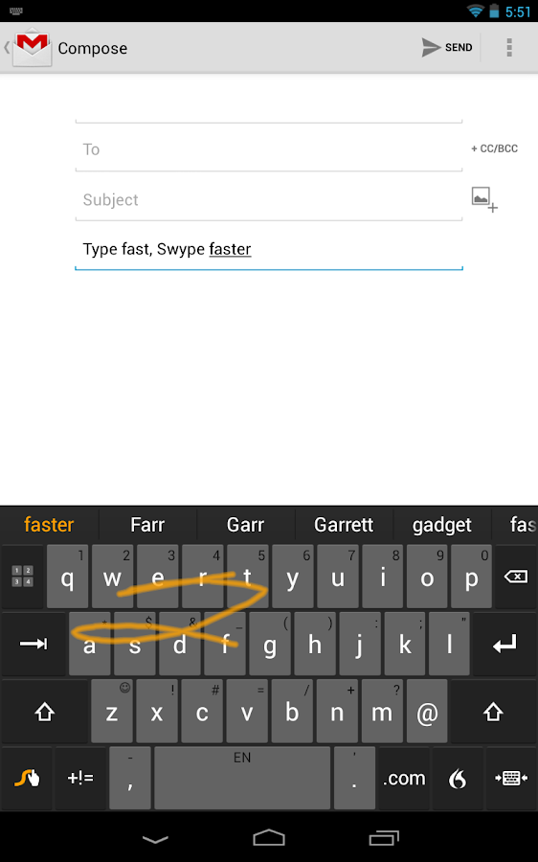Toggle the right shift key

(493, 712)
